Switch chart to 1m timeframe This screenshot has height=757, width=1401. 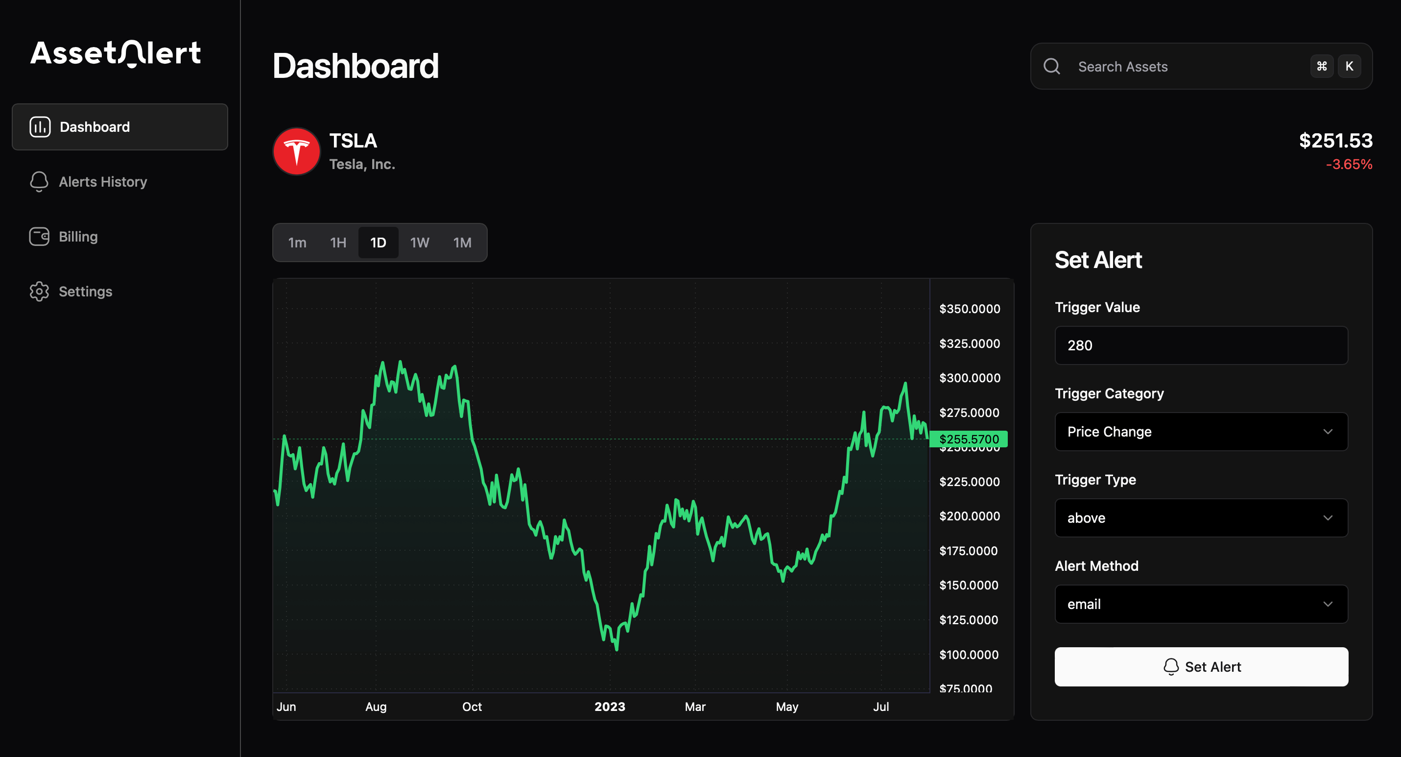click(x=297, y=243)
